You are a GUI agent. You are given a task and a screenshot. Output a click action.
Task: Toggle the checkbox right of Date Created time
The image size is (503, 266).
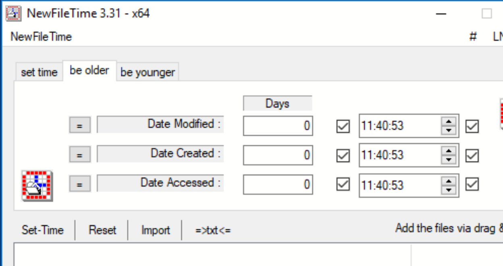coord(472,156)
